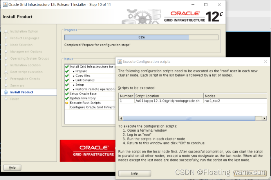Click the 81% progress bar
The width and height of the screenshot is (271, 180).
141,37
